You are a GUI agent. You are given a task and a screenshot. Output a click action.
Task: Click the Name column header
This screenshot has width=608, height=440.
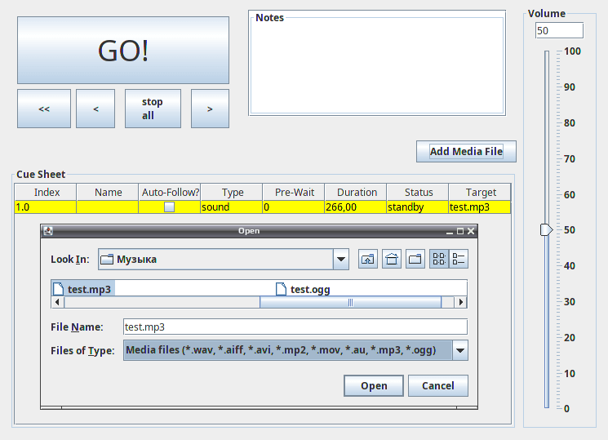pyautogui.click(x=108, y=192)
